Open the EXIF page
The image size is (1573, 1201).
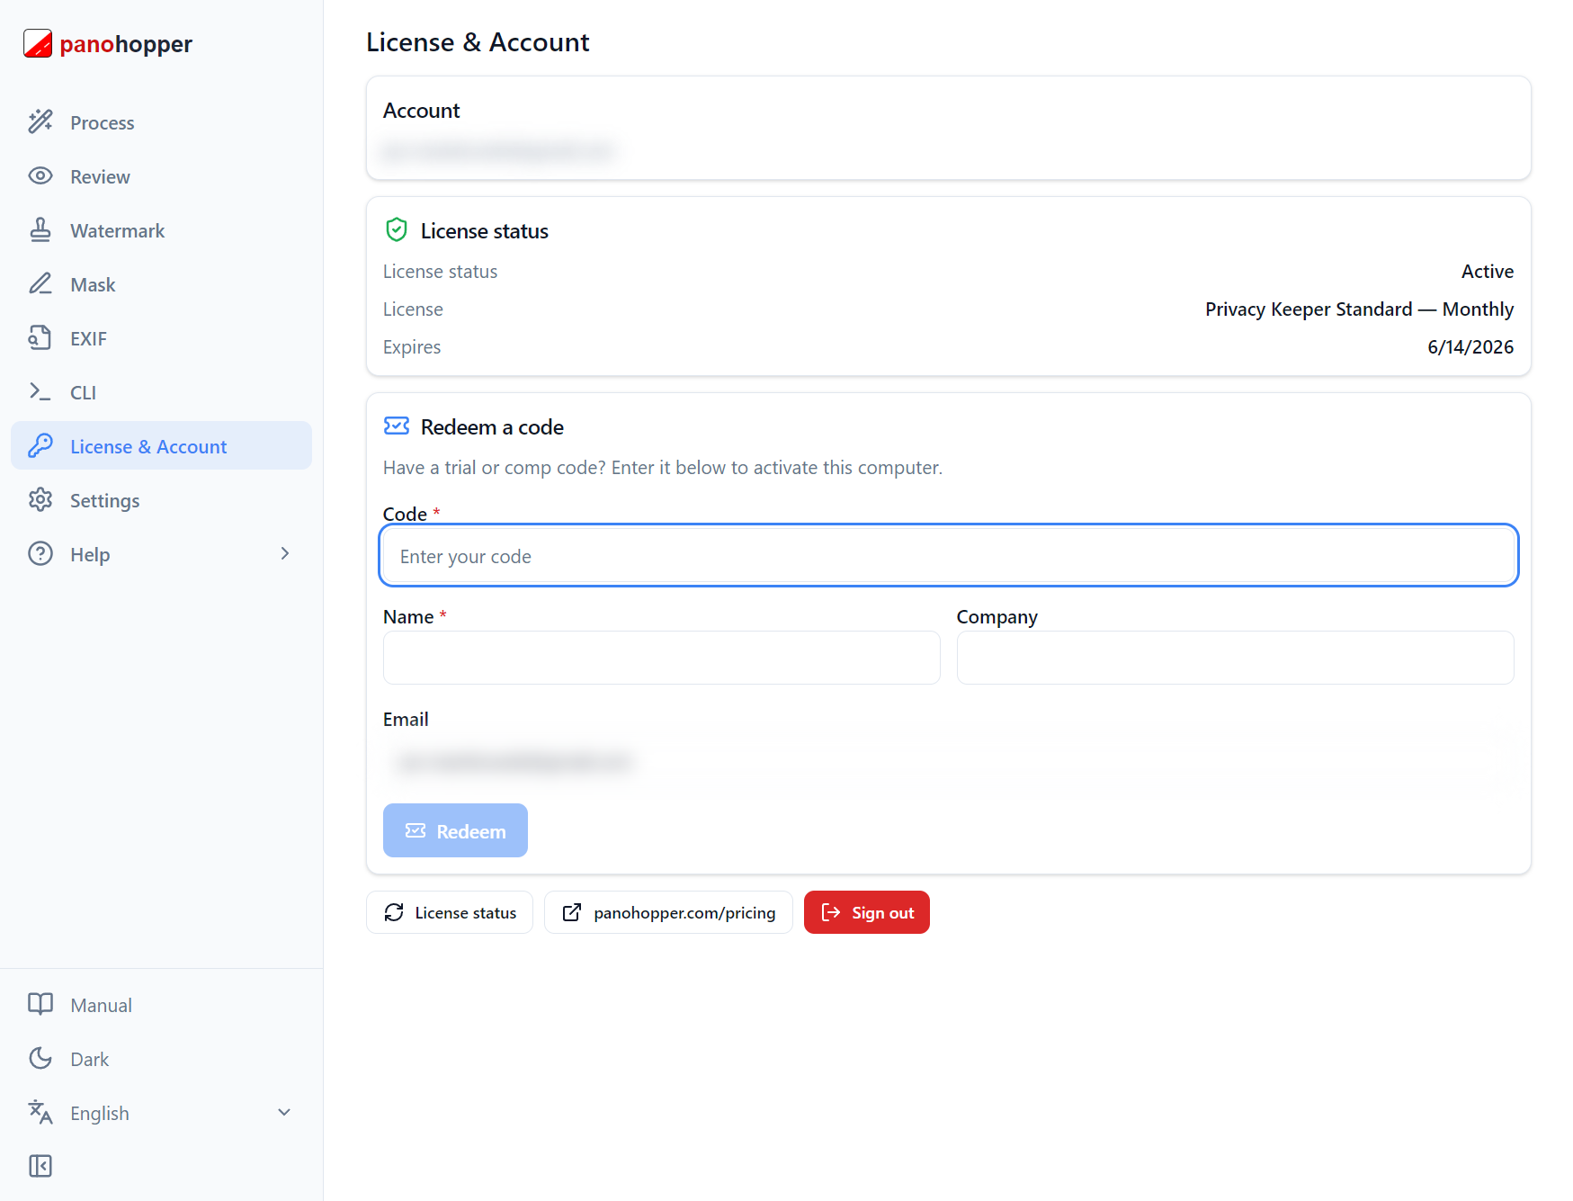tap(161, 337)
